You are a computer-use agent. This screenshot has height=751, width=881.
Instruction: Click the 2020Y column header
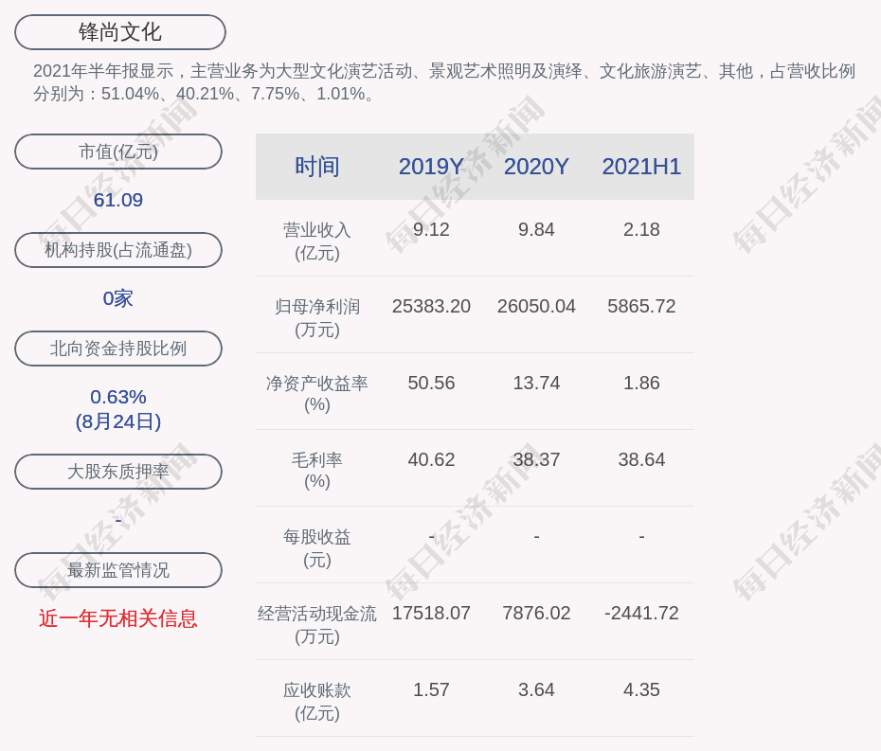click(x=536, y=167)
